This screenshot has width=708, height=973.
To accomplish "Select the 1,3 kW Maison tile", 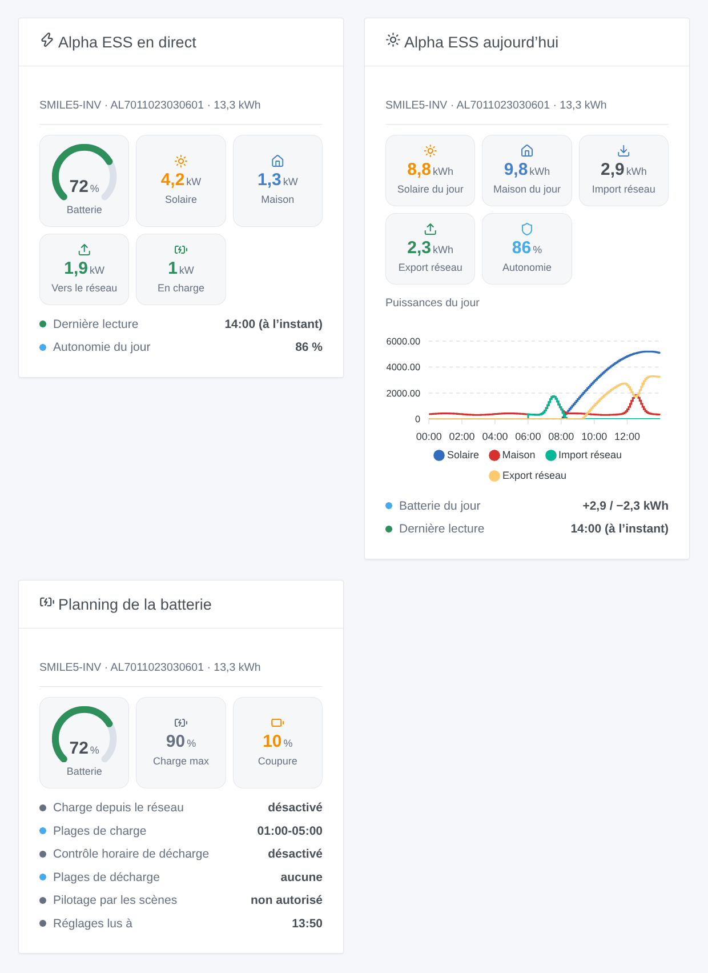I will (x=277, y=181).
